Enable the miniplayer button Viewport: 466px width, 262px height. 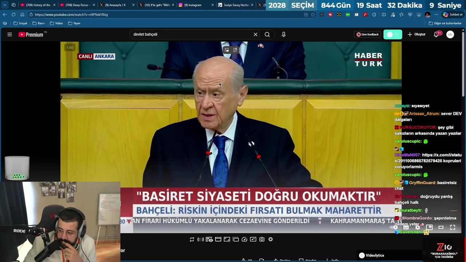coord(429,227)
